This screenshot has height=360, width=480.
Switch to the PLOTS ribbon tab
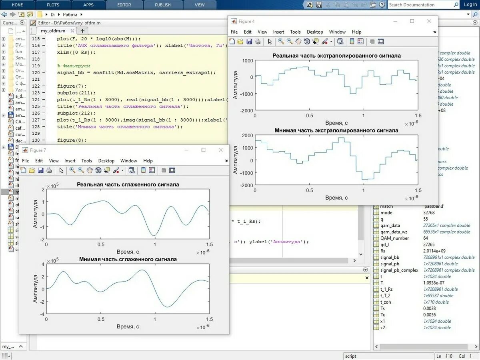(53, 5)
